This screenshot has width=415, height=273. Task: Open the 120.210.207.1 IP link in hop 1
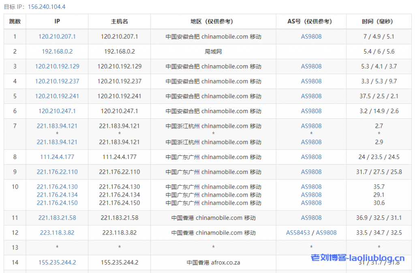57,37
